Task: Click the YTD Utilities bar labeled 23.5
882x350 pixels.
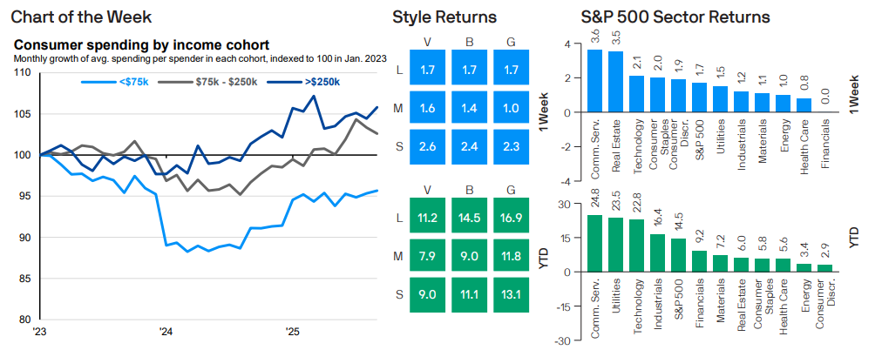Action: [615, 245]
